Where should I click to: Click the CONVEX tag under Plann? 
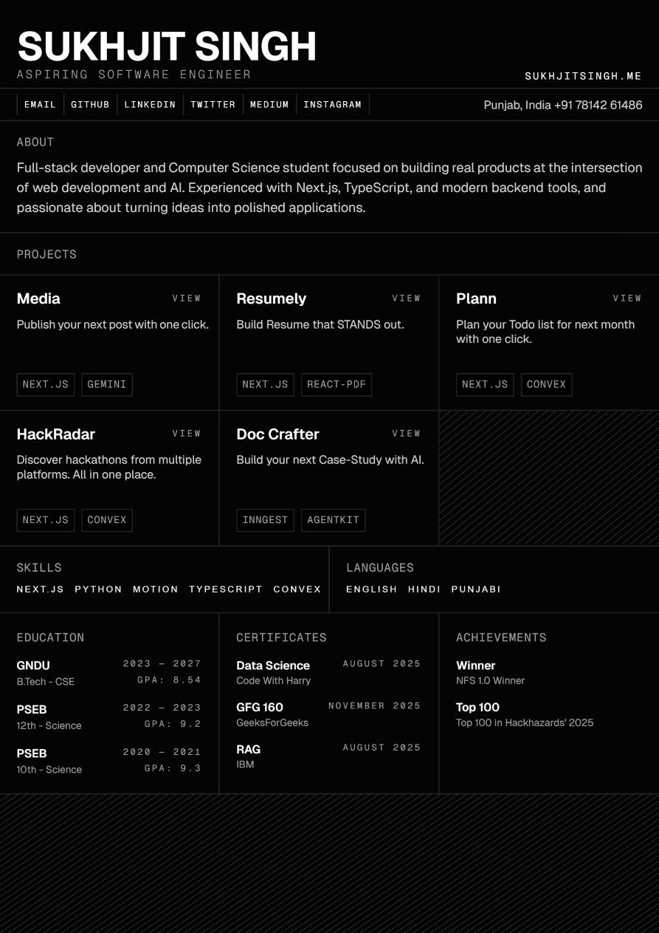click(x=546, y=385)
